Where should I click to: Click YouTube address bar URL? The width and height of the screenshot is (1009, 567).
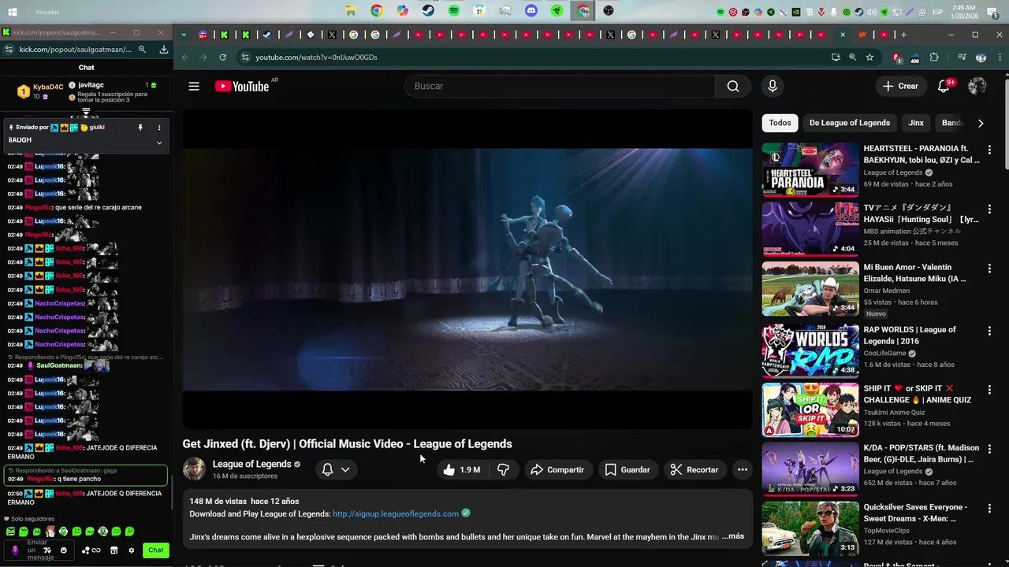316,57
